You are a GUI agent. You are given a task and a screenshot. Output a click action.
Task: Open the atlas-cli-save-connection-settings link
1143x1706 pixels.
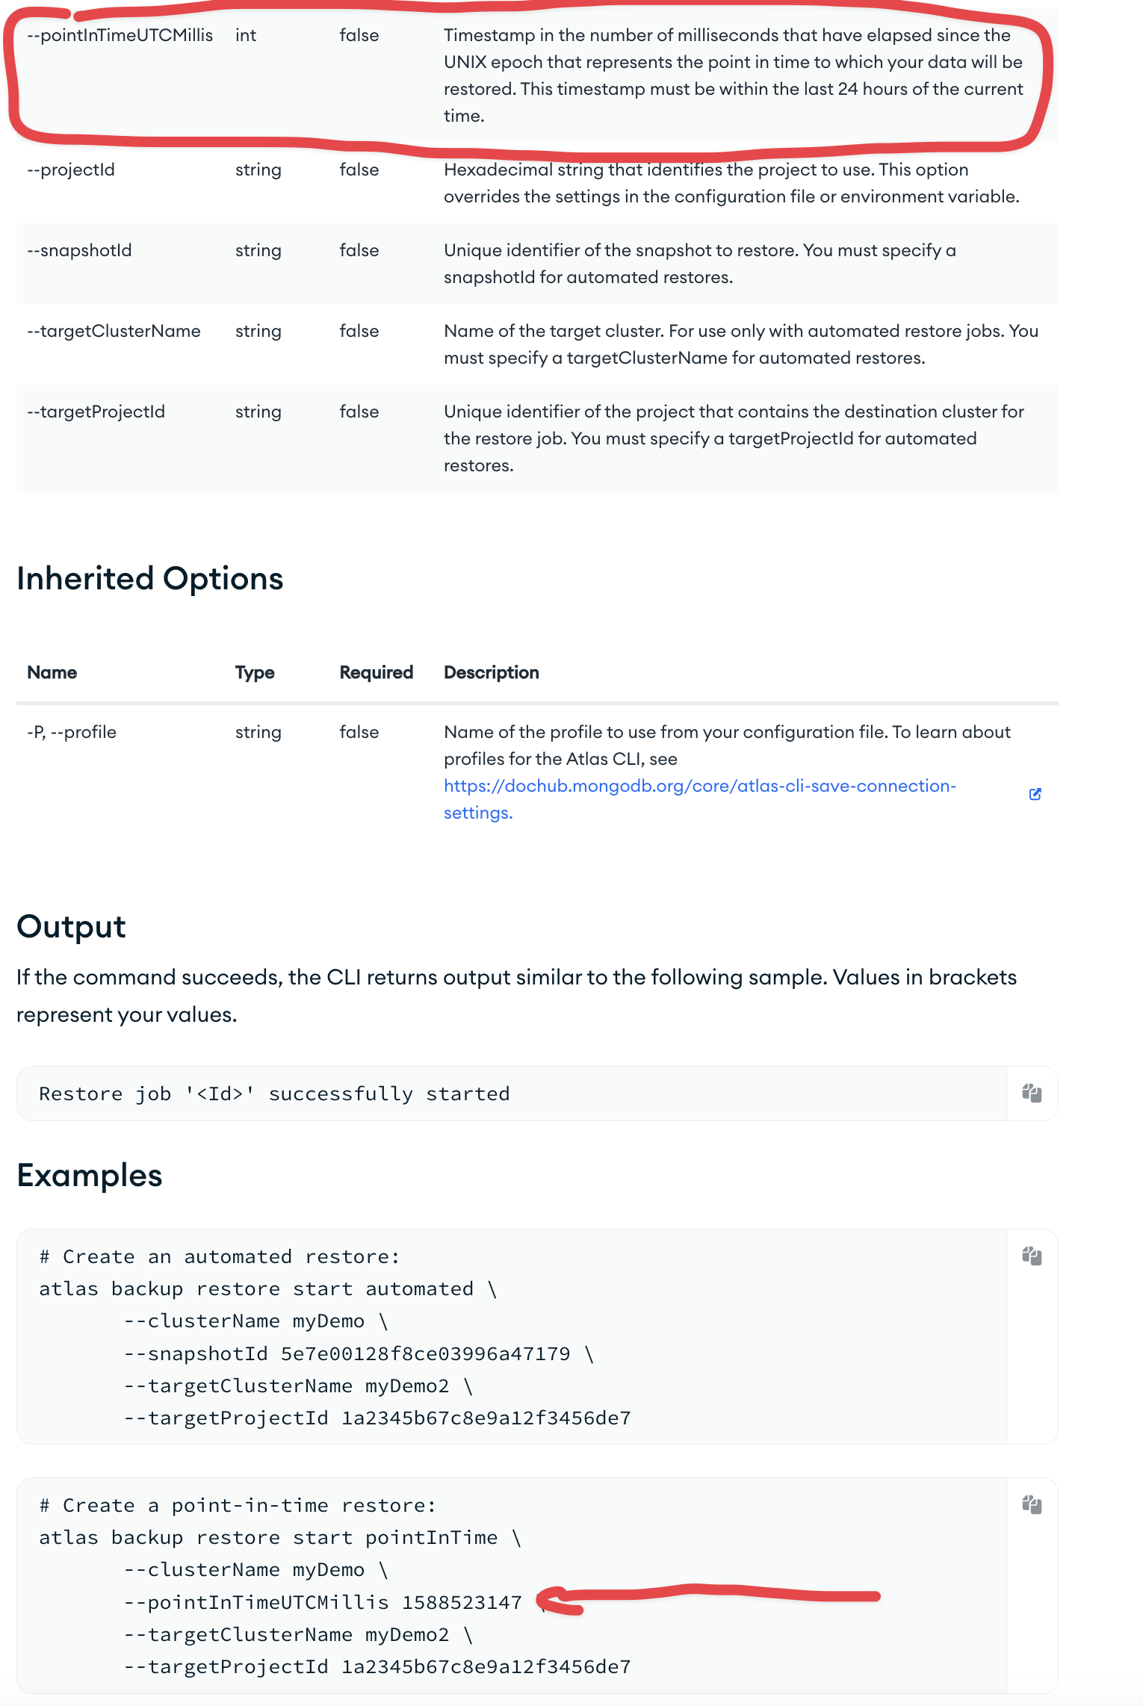699,787
